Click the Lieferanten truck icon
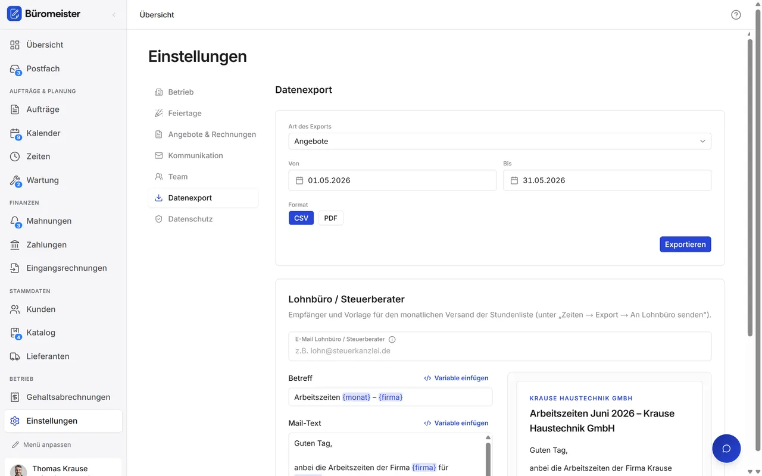Viewport: 762px width, 476px height. tap(15, 356)
